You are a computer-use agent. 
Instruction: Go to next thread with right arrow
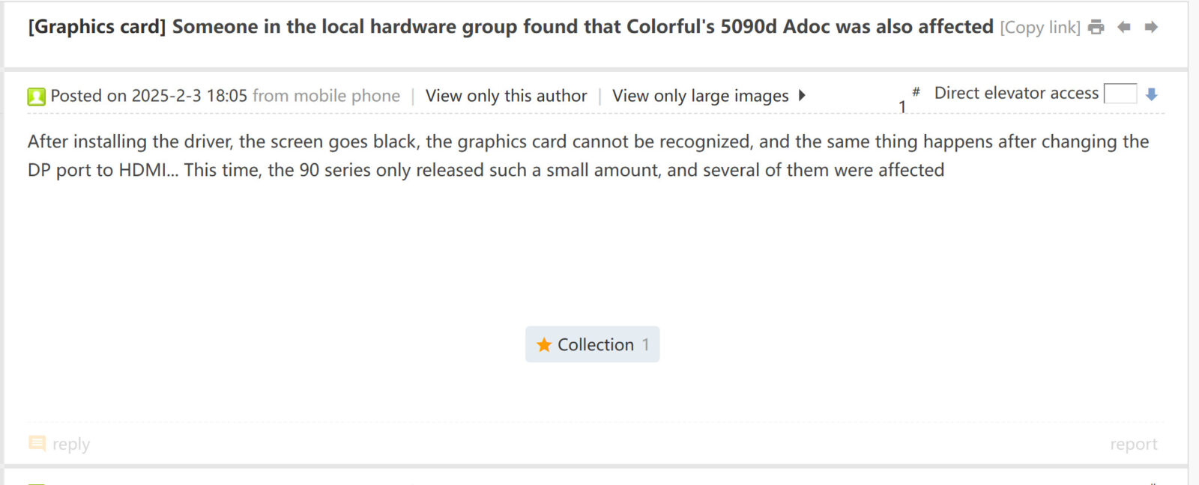click(x=1151, y=28)
